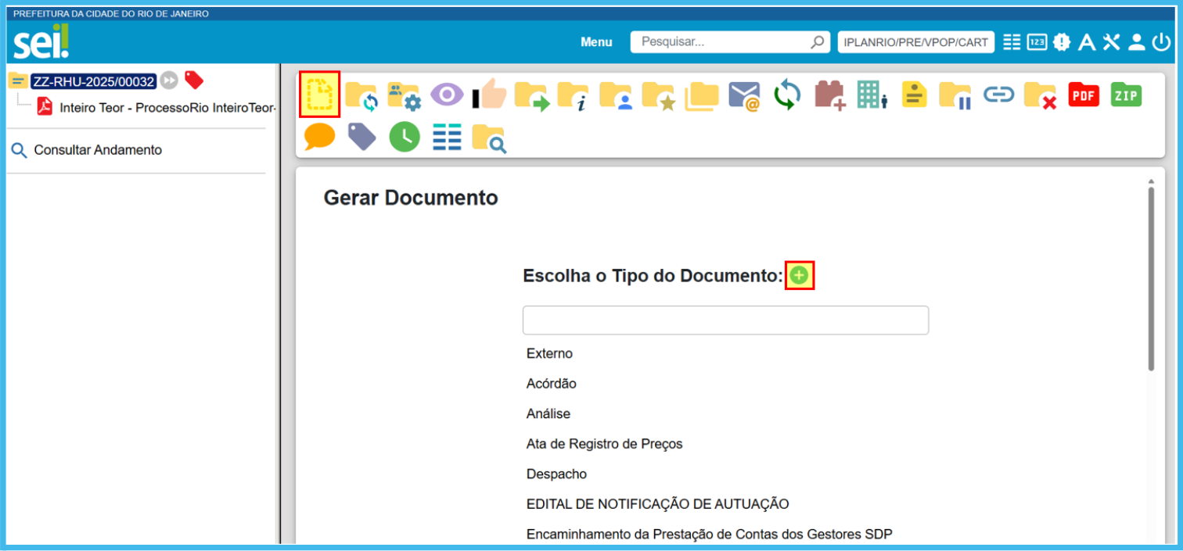Open the IPLANRIO/PRE/VPOP/CART unit selector
1183x551 pixels.
[915, 42]
